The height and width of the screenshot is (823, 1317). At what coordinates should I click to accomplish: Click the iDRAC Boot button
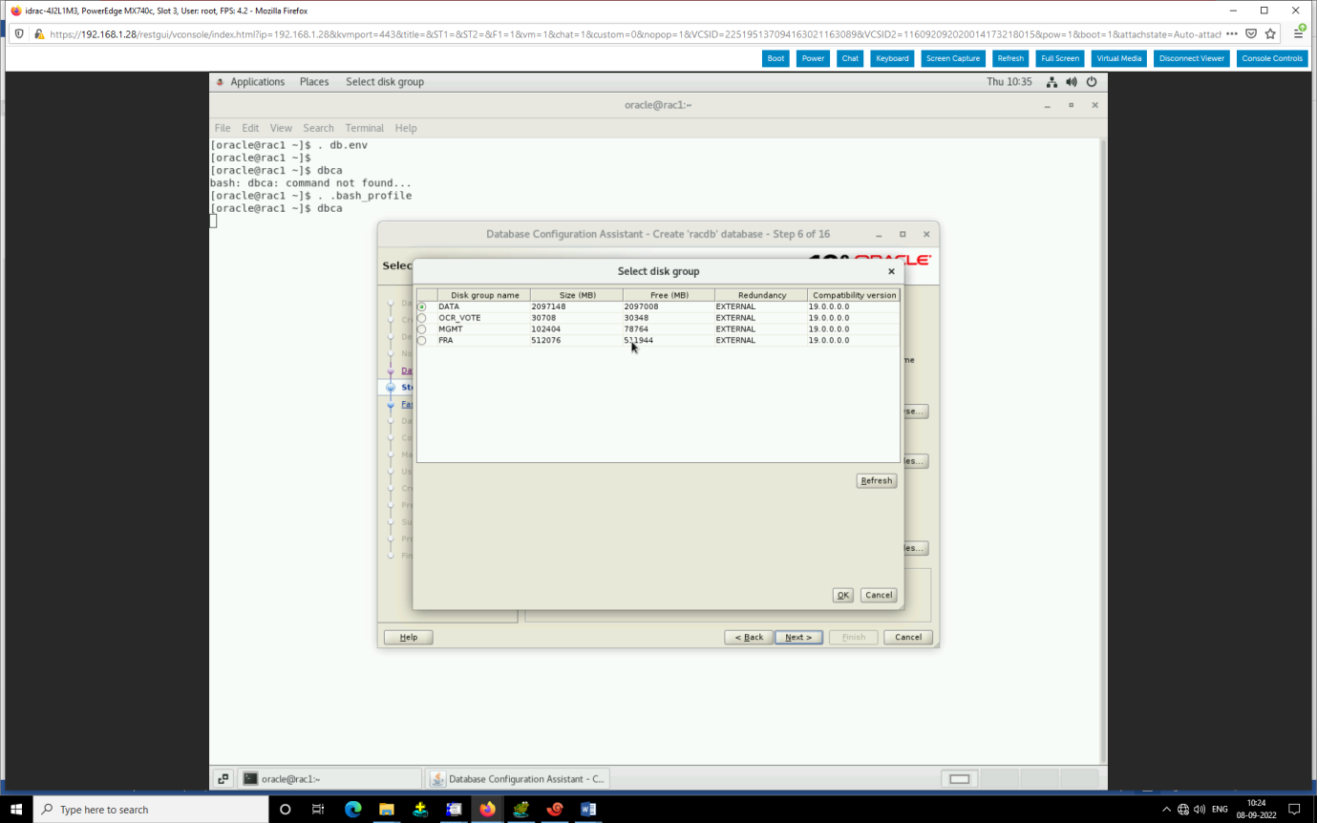coord(775,58)
